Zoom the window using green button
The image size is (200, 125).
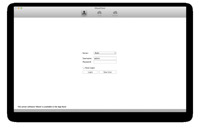21,8
